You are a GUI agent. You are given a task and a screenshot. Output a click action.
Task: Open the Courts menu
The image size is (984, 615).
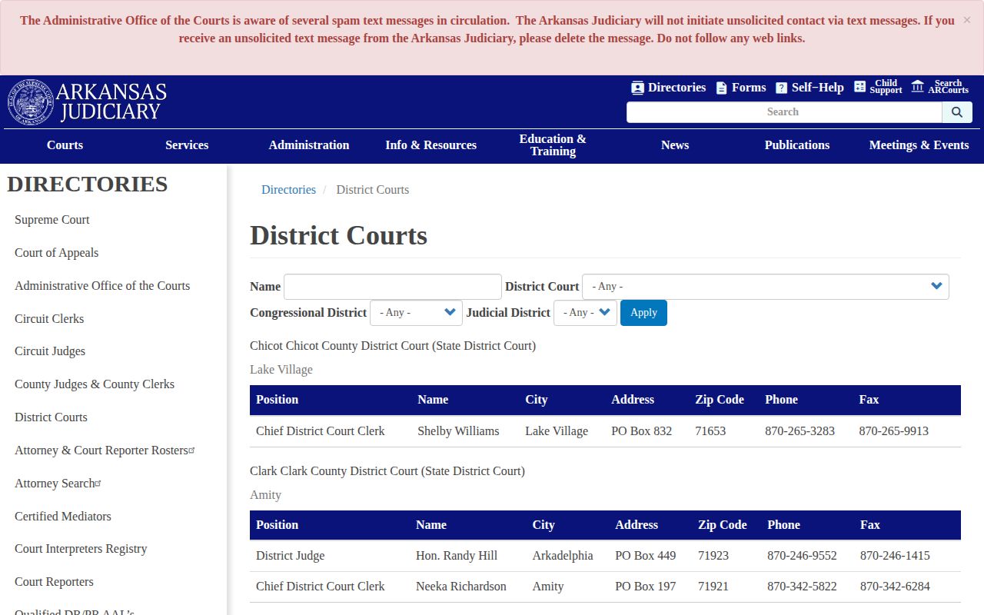click(x=65, y=145)
